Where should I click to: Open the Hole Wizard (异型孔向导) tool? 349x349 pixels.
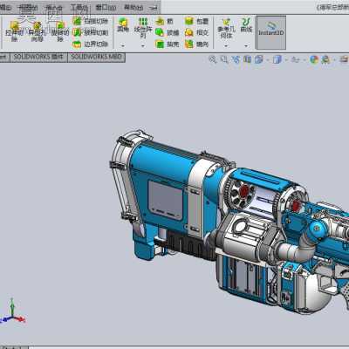click(37, 31)
